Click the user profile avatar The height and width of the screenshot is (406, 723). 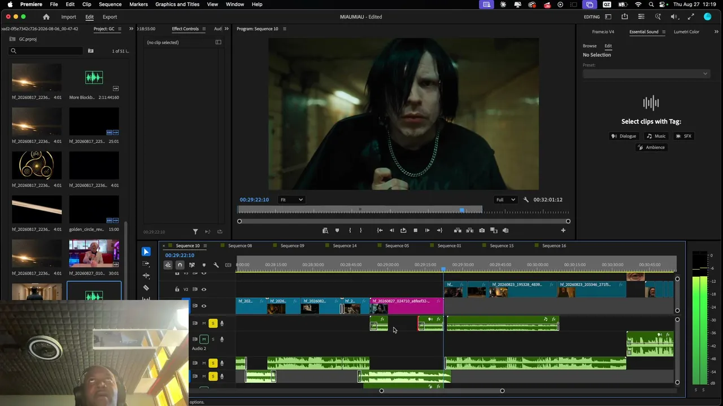[708, 17]
